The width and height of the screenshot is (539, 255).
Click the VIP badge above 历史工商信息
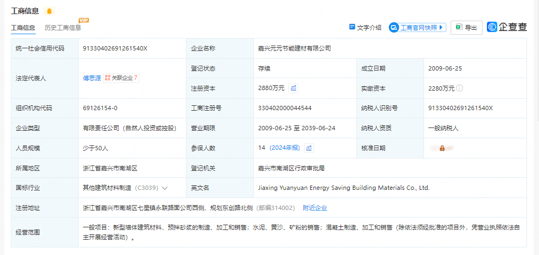tap(84, 20)
